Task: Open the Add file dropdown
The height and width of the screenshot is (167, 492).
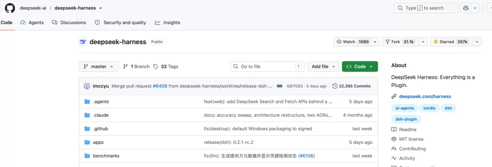Action: tap(323, 66)
